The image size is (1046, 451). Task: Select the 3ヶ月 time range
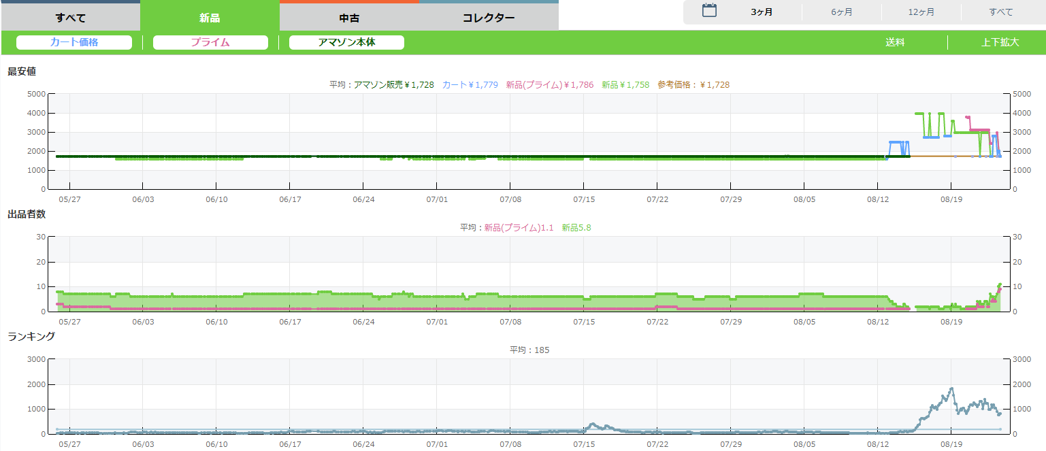pos(762,12)
